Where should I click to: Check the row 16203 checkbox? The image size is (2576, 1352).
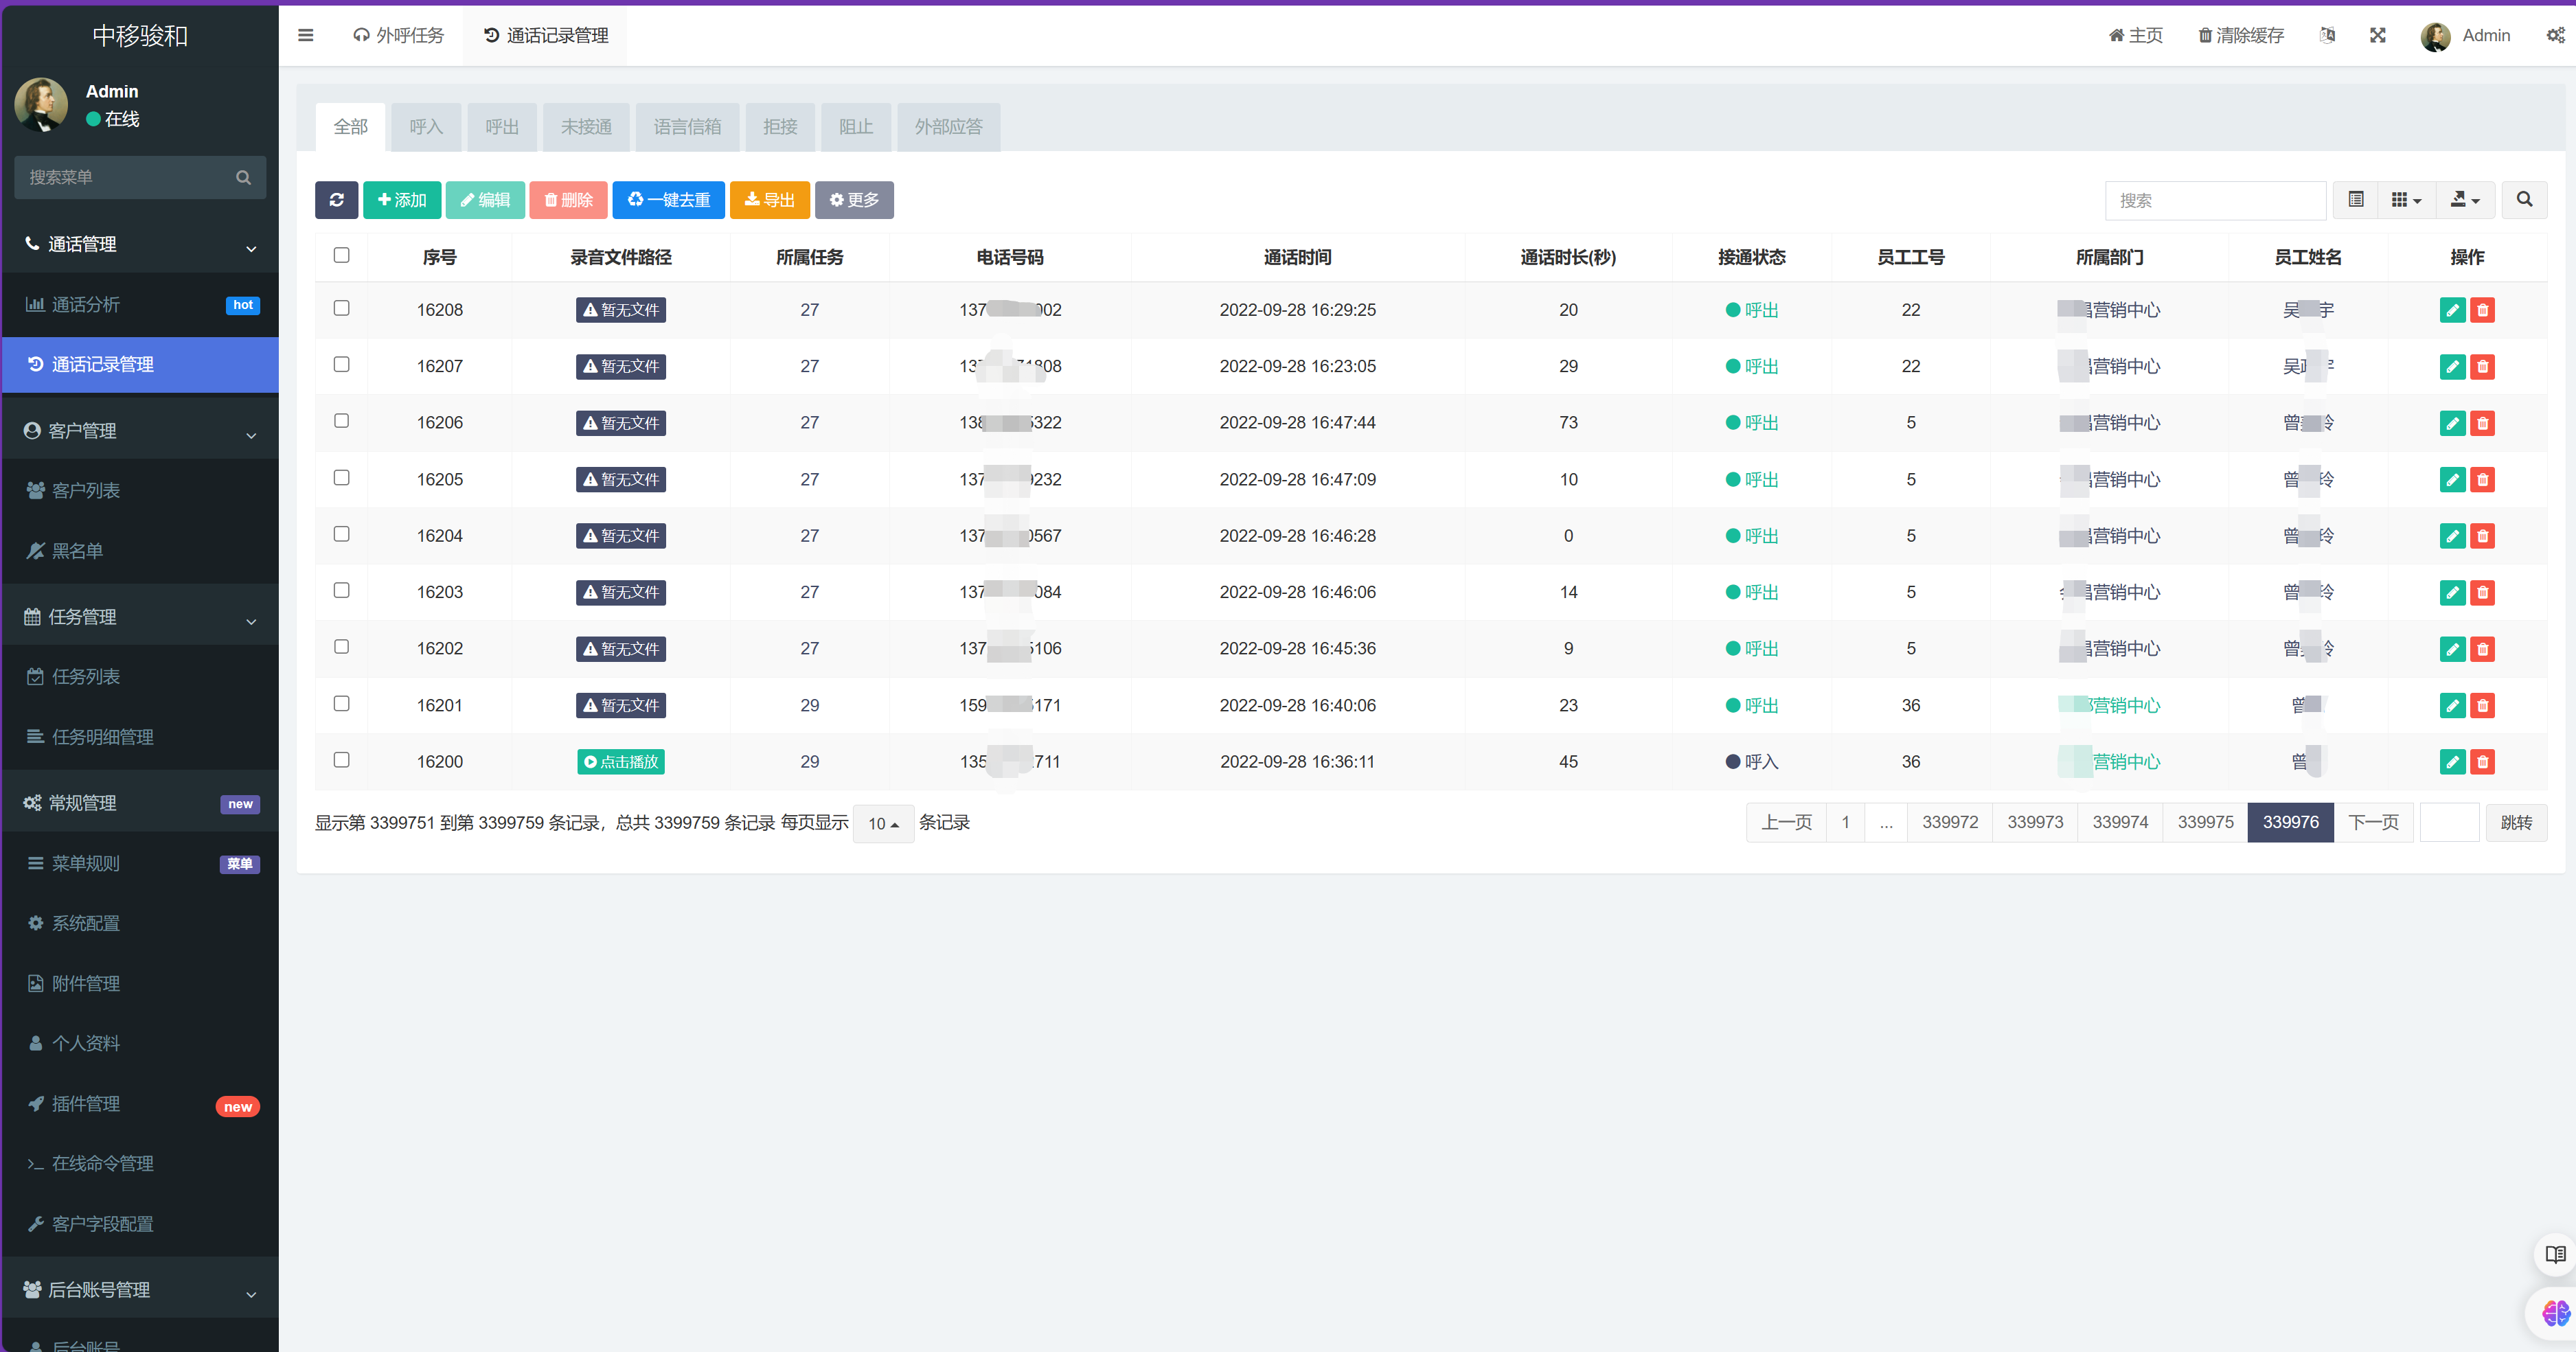point(341,591)
